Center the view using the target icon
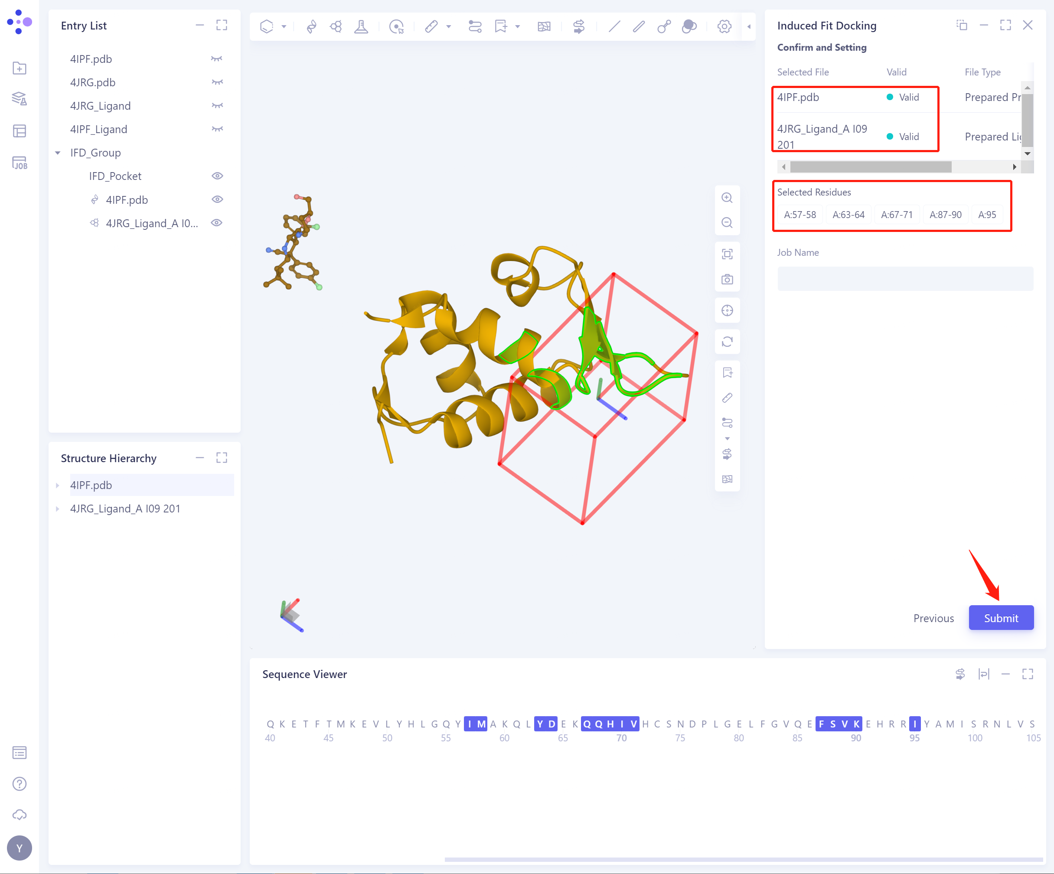Image resolution: width=1054 pixels, height=874 pixels. pyautogui.click(x=727, y=310)
